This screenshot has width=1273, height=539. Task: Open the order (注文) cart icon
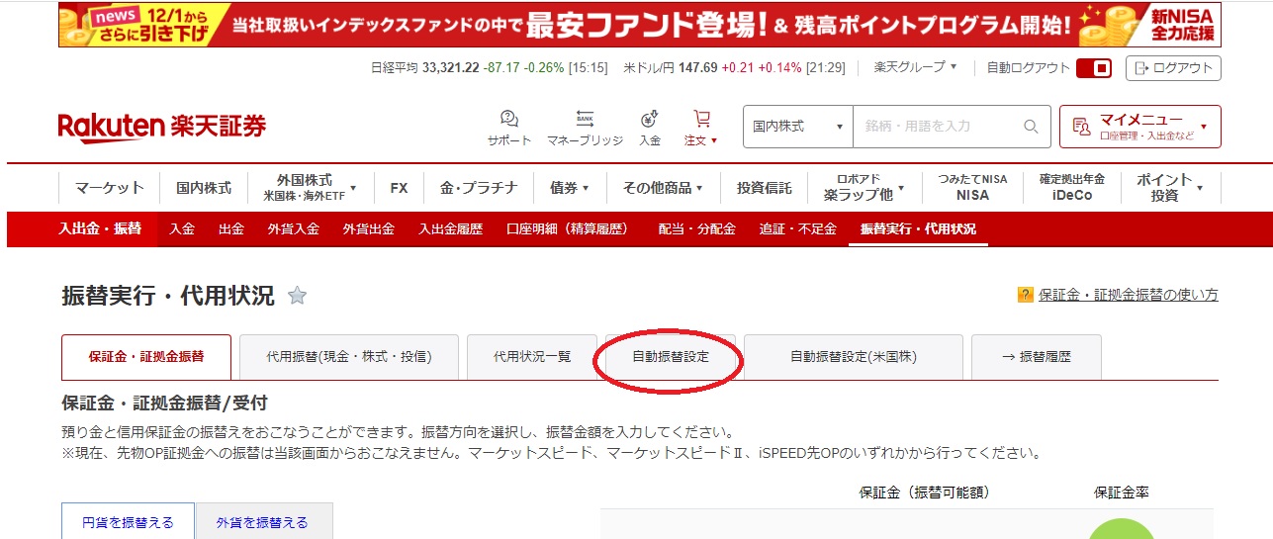[701, 120]
